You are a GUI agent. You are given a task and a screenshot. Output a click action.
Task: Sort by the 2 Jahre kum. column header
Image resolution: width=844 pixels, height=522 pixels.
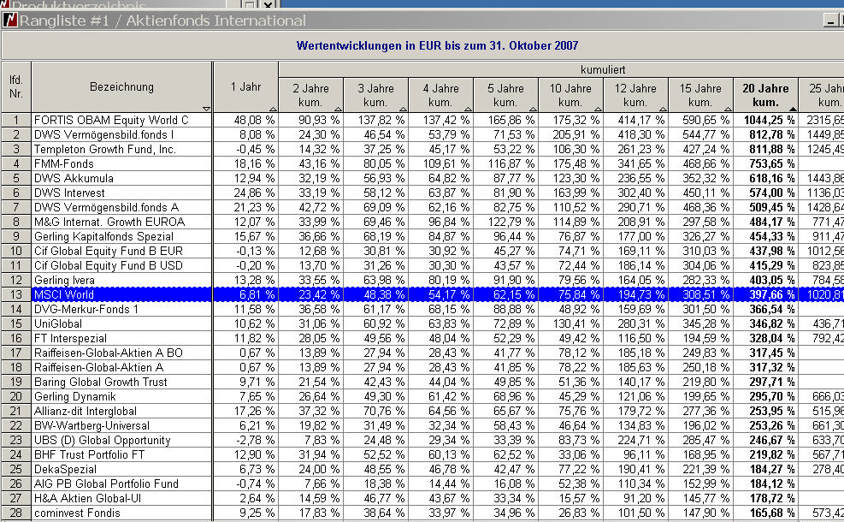coord(310,95)
